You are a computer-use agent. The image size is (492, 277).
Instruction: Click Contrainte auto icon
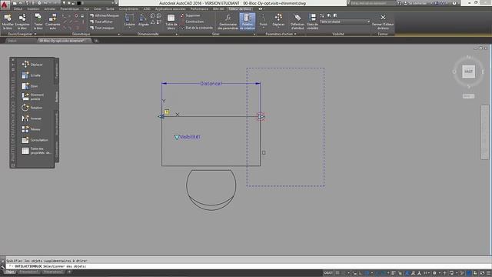53,22
